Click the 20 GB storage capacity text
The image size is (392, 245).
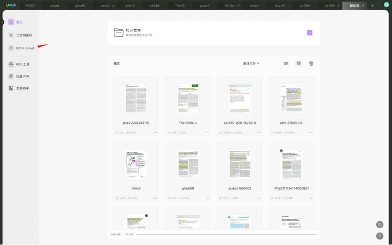click(x=129, y=235)
